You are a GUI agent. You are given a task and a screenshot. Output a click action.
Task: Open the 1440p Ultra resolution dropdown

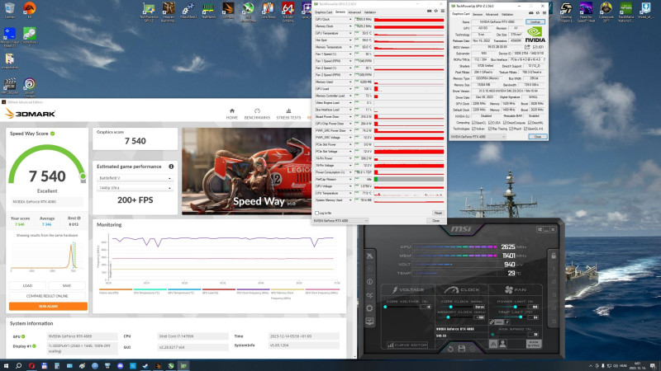click(135, 188)
